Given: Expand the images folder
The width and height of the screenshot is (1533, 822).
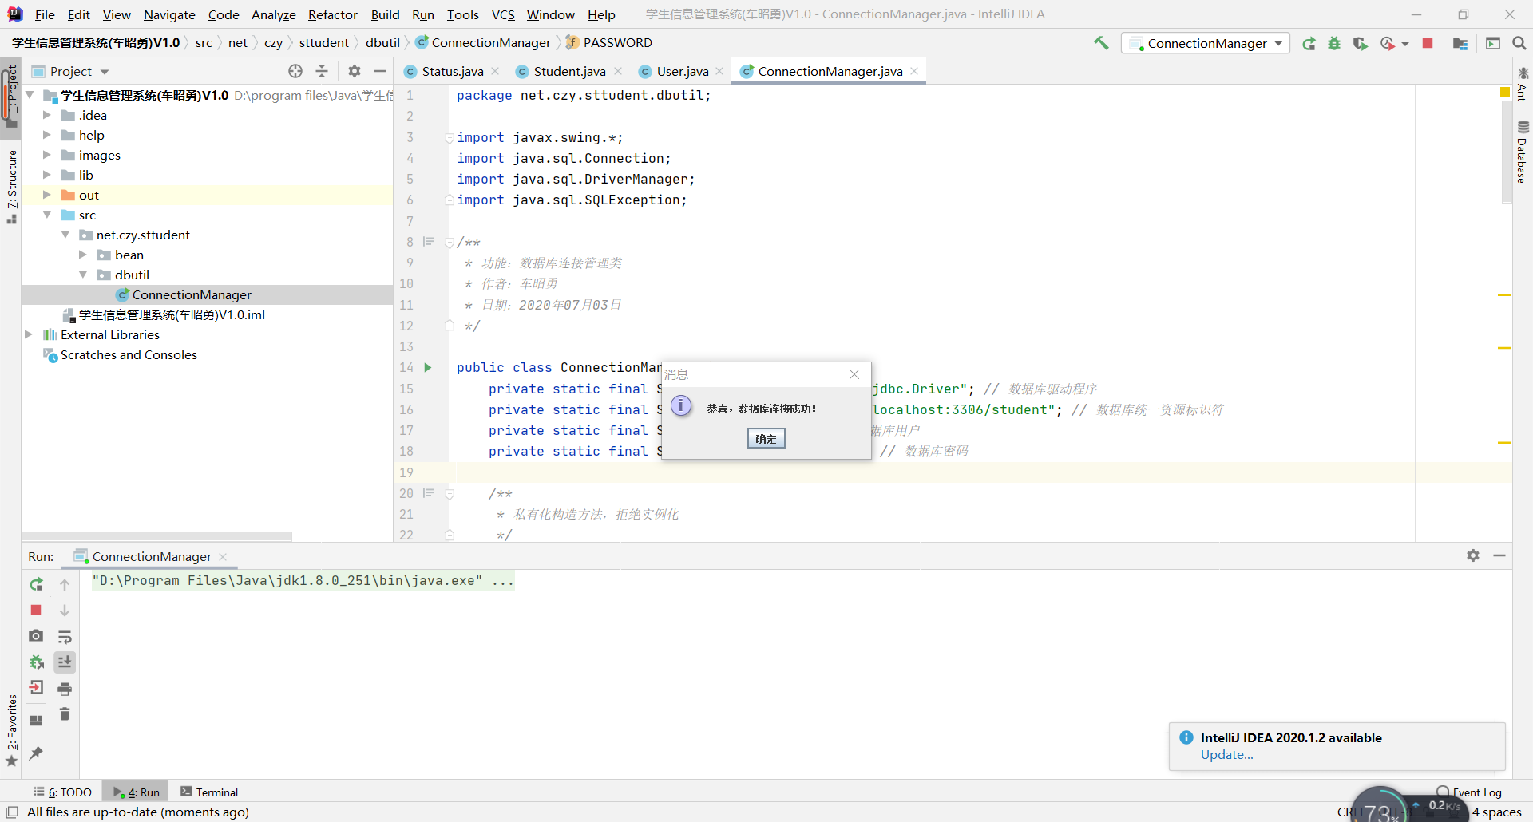Looking at the screenshot, I should pos(46,155).
